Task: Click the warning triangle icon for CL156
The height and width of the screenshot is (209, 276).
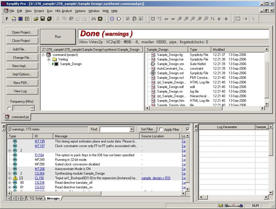Action: 15,178
